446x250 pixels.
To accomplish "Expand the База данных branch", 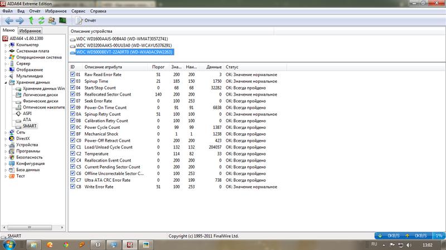I will (x=6, y=170).
